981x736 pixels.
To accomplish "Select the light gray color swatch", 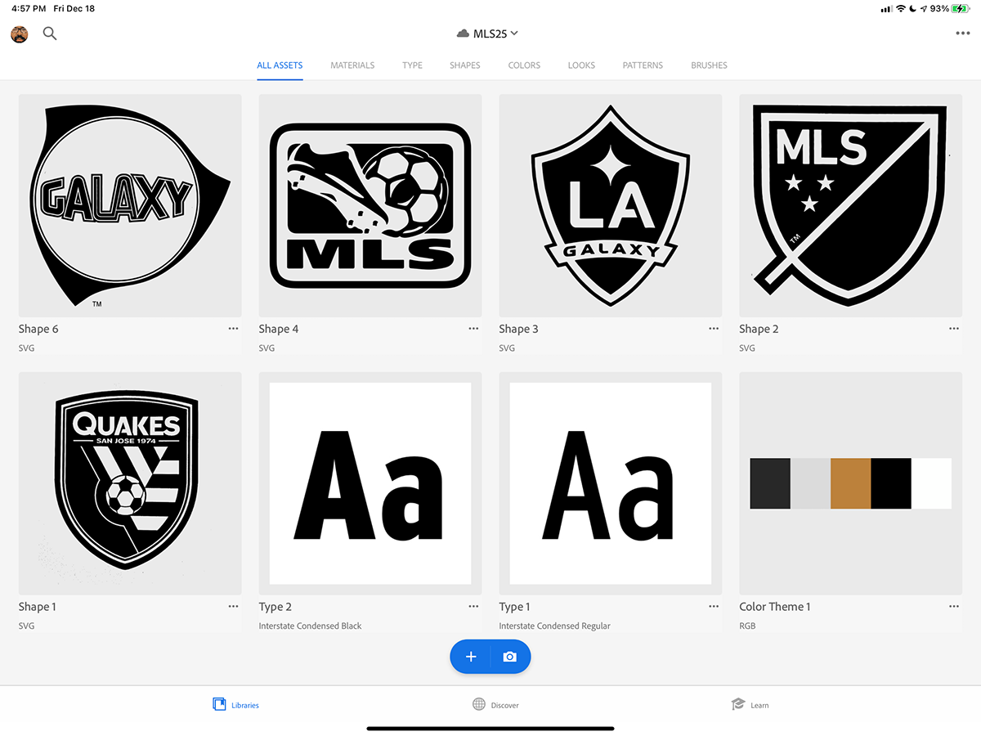I will click(x=810, y=483).
